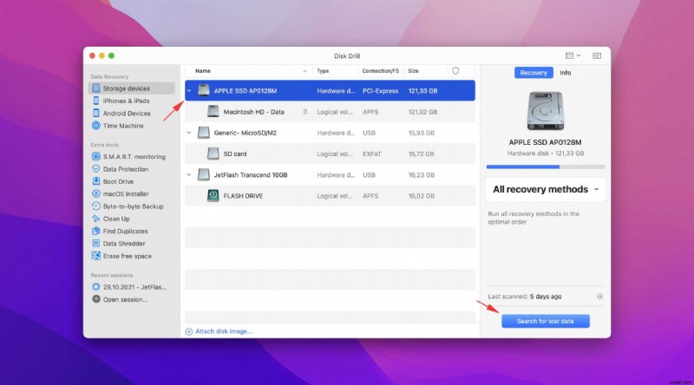Click PCI-Express connection cell

380,91
